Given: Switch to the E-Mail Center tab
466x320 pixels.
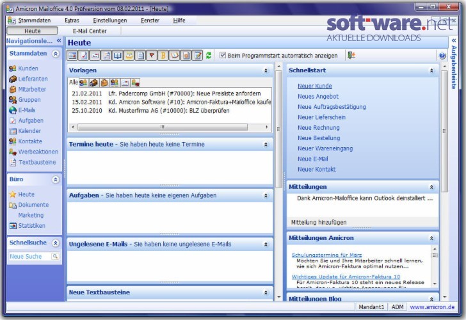Looking at the screenshot, I should pos(90,31).
